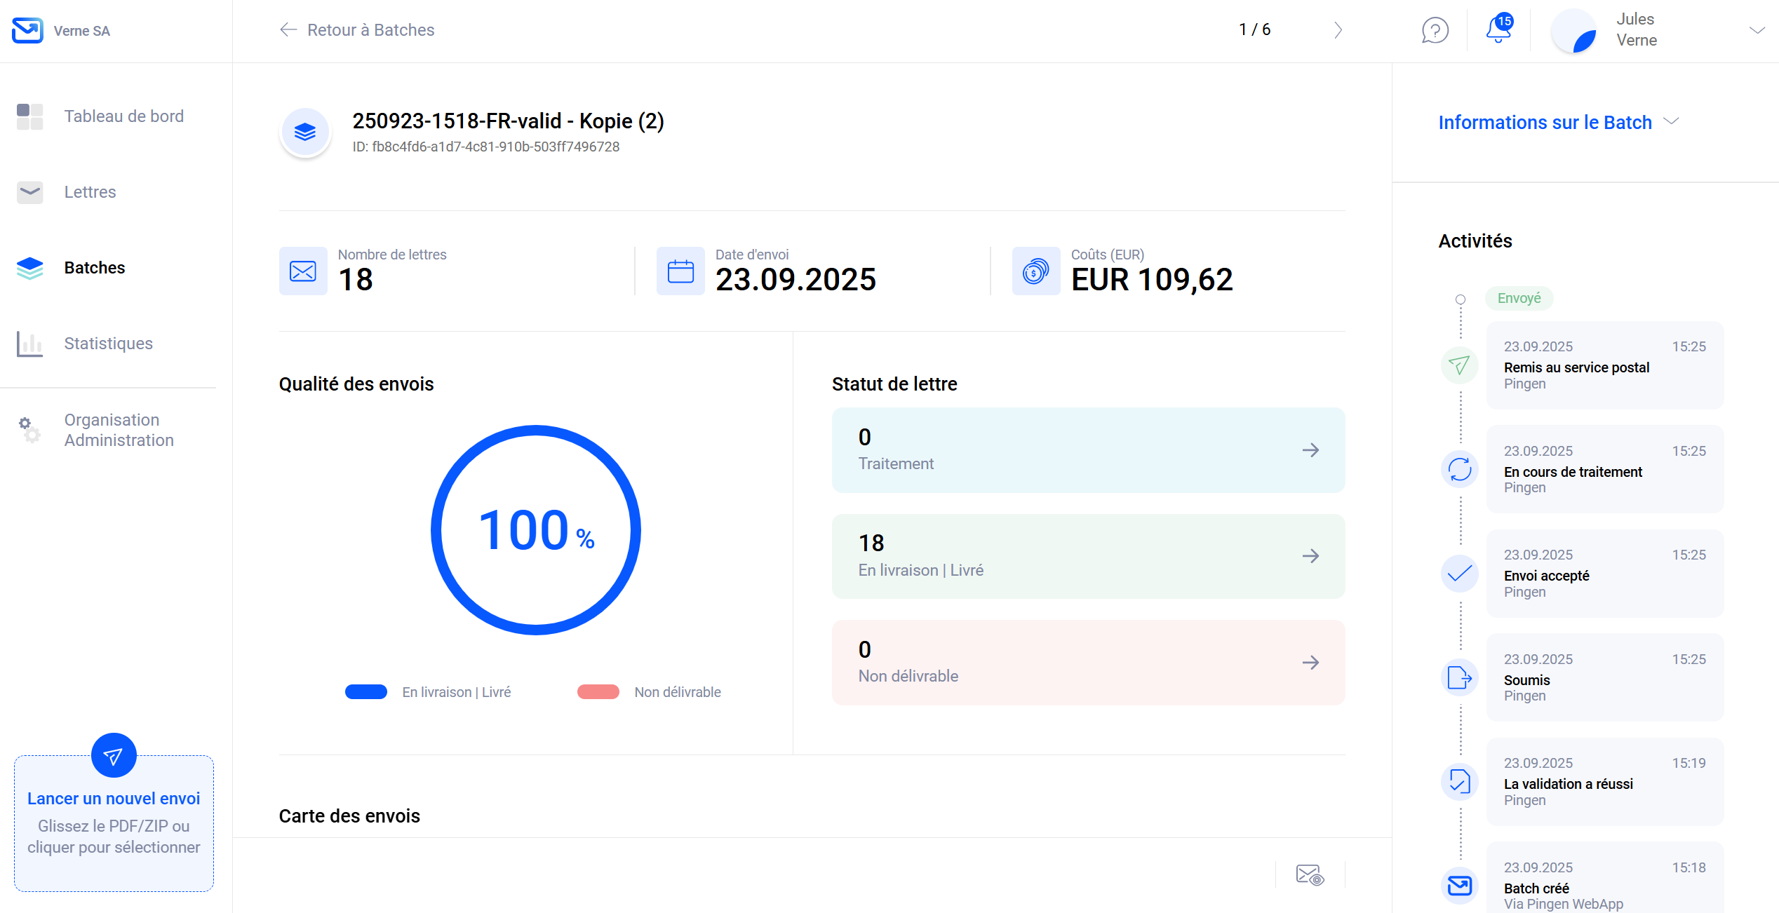Click the coins icon beside Coûts
Screen dimensions: 1779x913
[1035, 271]
